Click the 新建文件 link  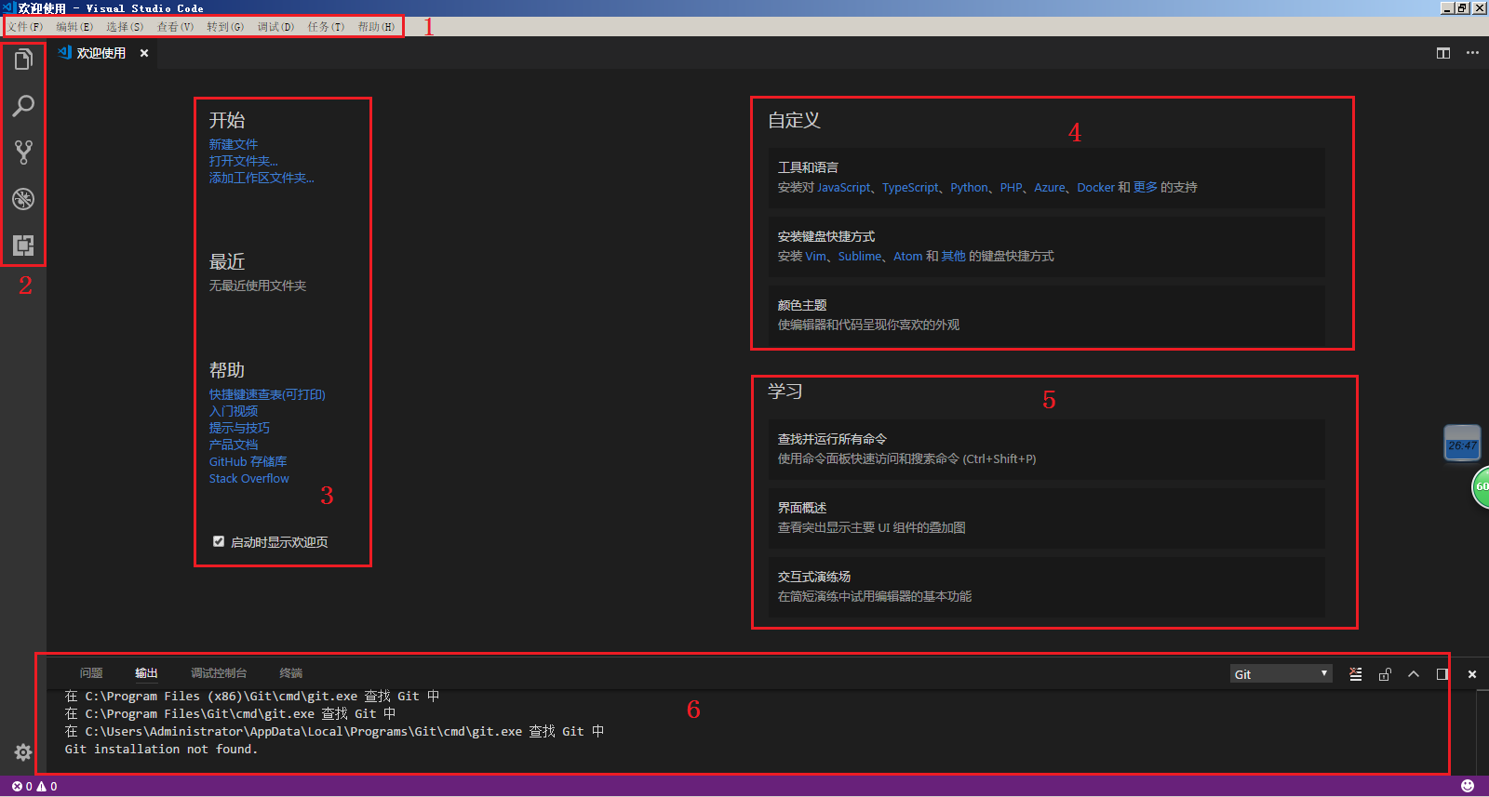click(x=234, y=144)
